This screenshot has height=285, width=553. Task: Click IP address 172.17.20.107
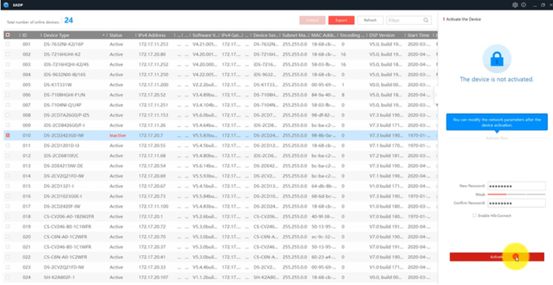pos(153,277)
